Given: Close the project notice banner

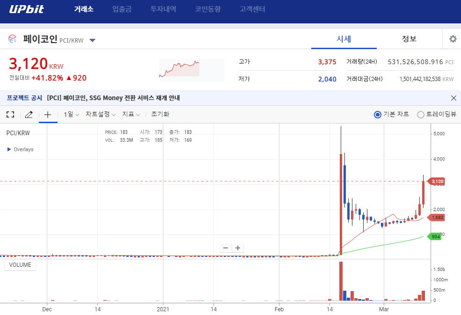Looking at the screenshot, I should [454, 98].
